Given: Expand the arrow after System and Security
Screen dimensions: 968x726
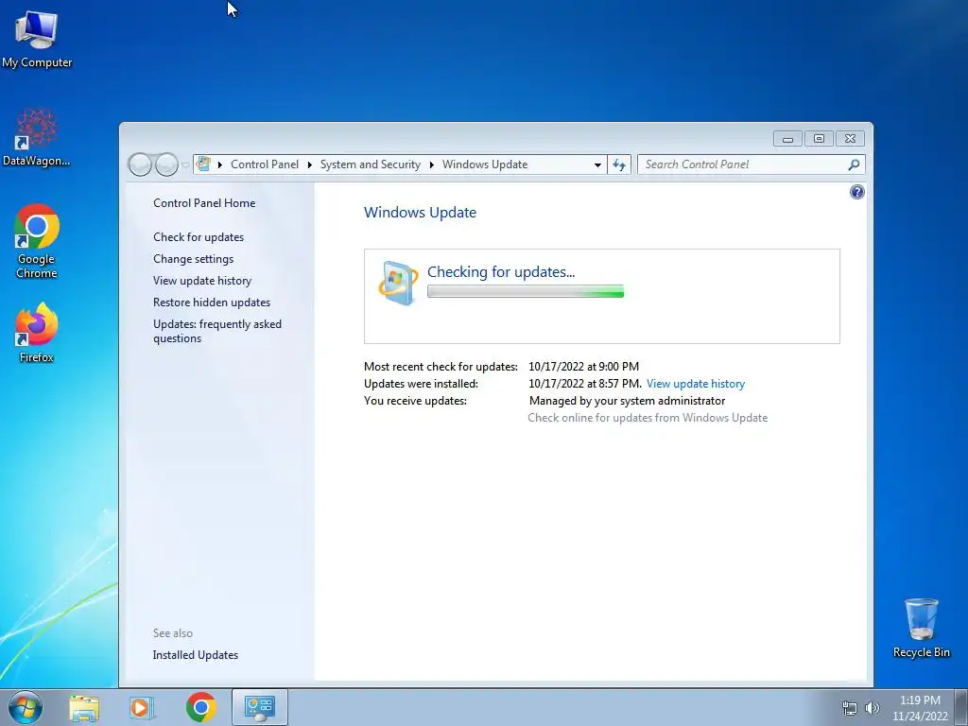Looking at the screenshot, I should click(x=431, y=164).
